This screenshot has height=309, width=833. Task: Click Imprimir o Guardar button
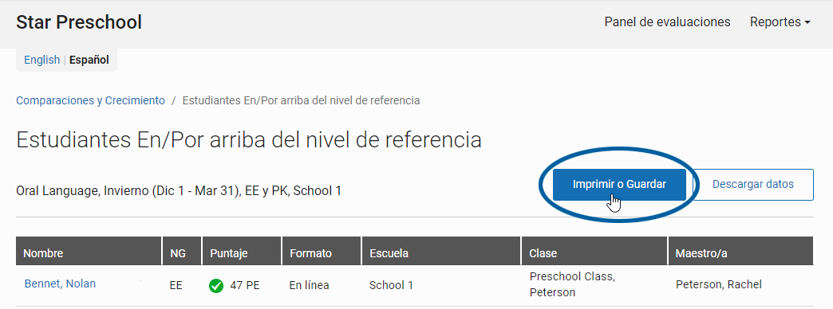point(619,185)
